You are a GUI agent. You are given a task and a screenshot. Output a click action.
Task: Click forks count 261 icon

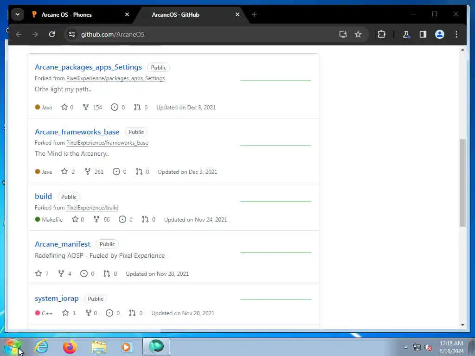coord(88,172)
